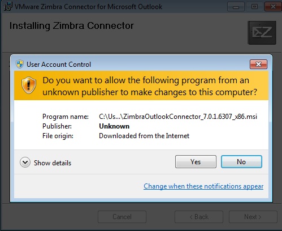Click the Zimbra logo in the installer header
The image size is (282, 231).
[262, 33]
